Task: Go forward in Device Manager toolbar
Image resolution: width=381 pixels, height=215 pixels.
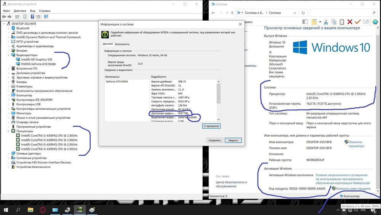Action: click(x=10, y=16)
